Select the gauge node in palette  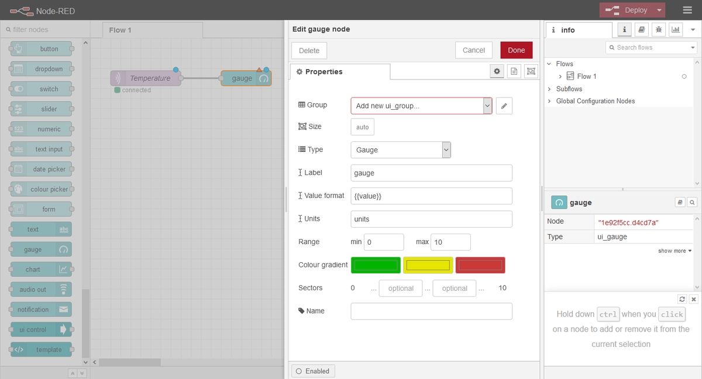tap(42, 249)
